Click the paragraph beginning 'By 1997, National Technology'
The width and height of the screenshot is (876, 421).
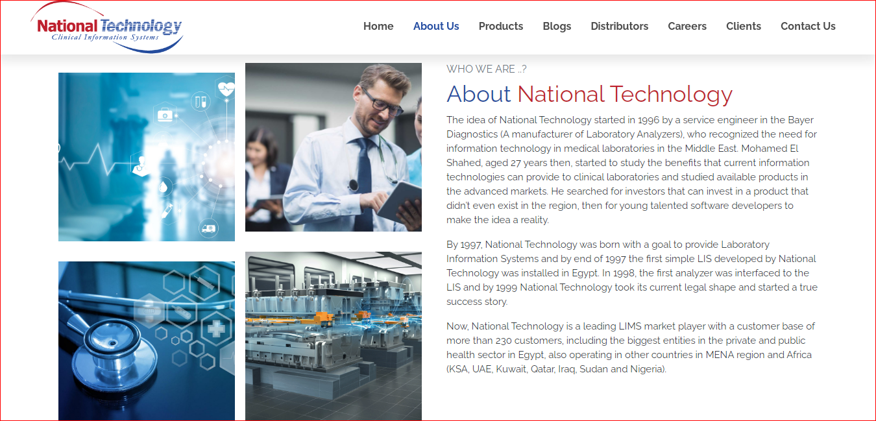(632, 273)
